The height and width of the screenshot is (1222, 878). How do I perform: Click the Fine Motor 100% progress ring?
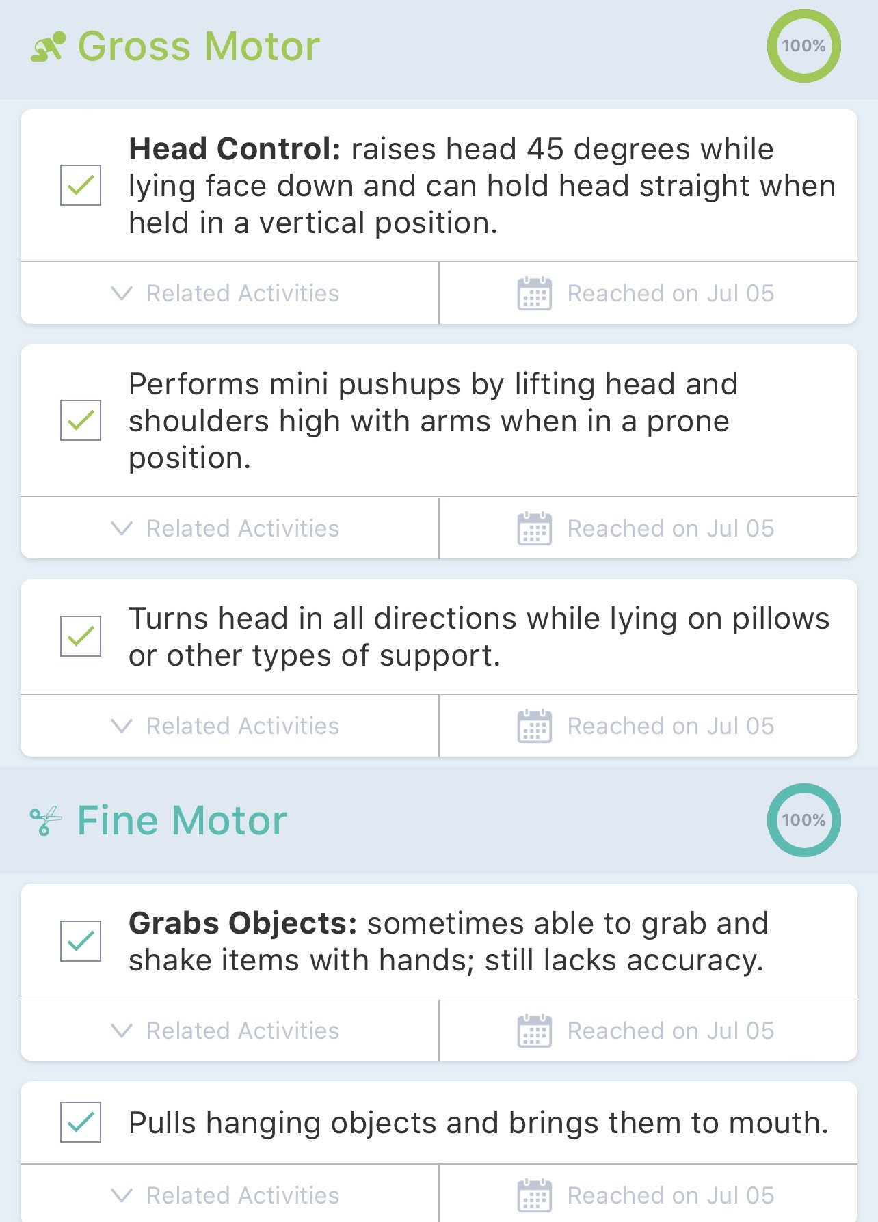803,820
